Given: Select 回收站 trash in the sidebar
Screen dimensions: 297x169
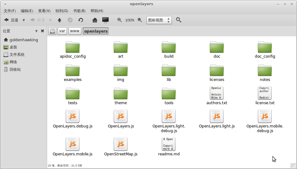Looking at the screenshot, I should coord(15,69).
